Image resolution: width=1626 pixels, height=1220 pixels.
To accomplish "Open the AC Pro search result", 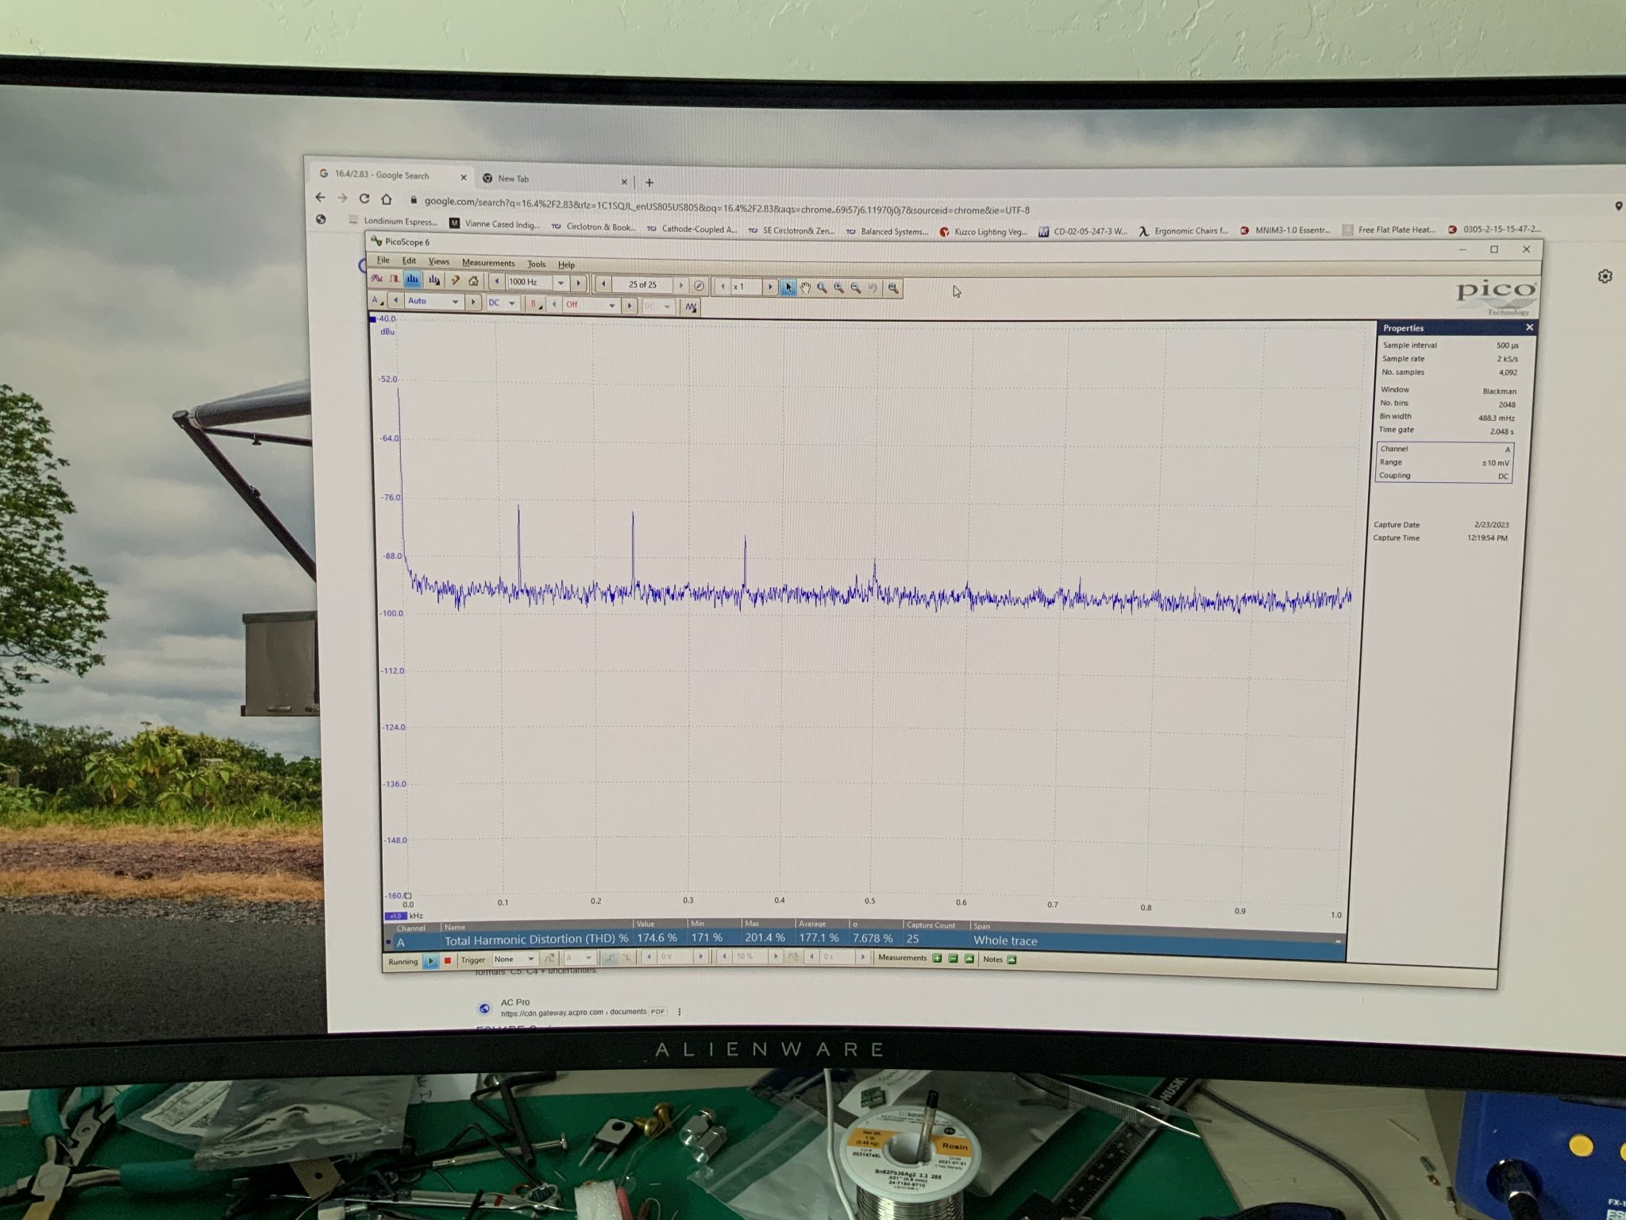I will (x=515, y=1002).
